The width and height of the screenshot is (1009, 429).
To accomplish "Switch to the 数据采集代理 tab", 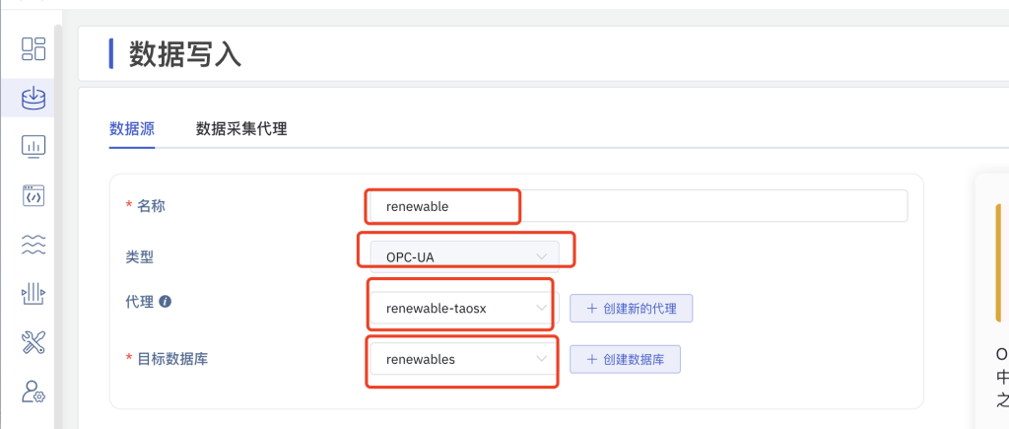I will tap(241, 129).
